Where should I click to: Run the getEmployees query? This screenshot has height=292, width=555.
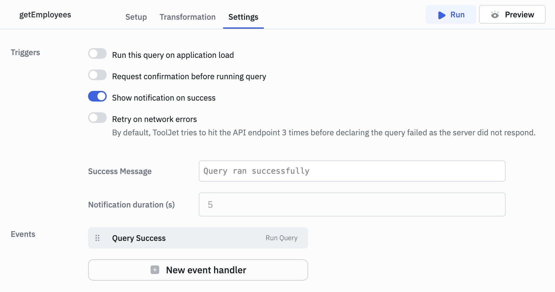(x=451, y=14)
